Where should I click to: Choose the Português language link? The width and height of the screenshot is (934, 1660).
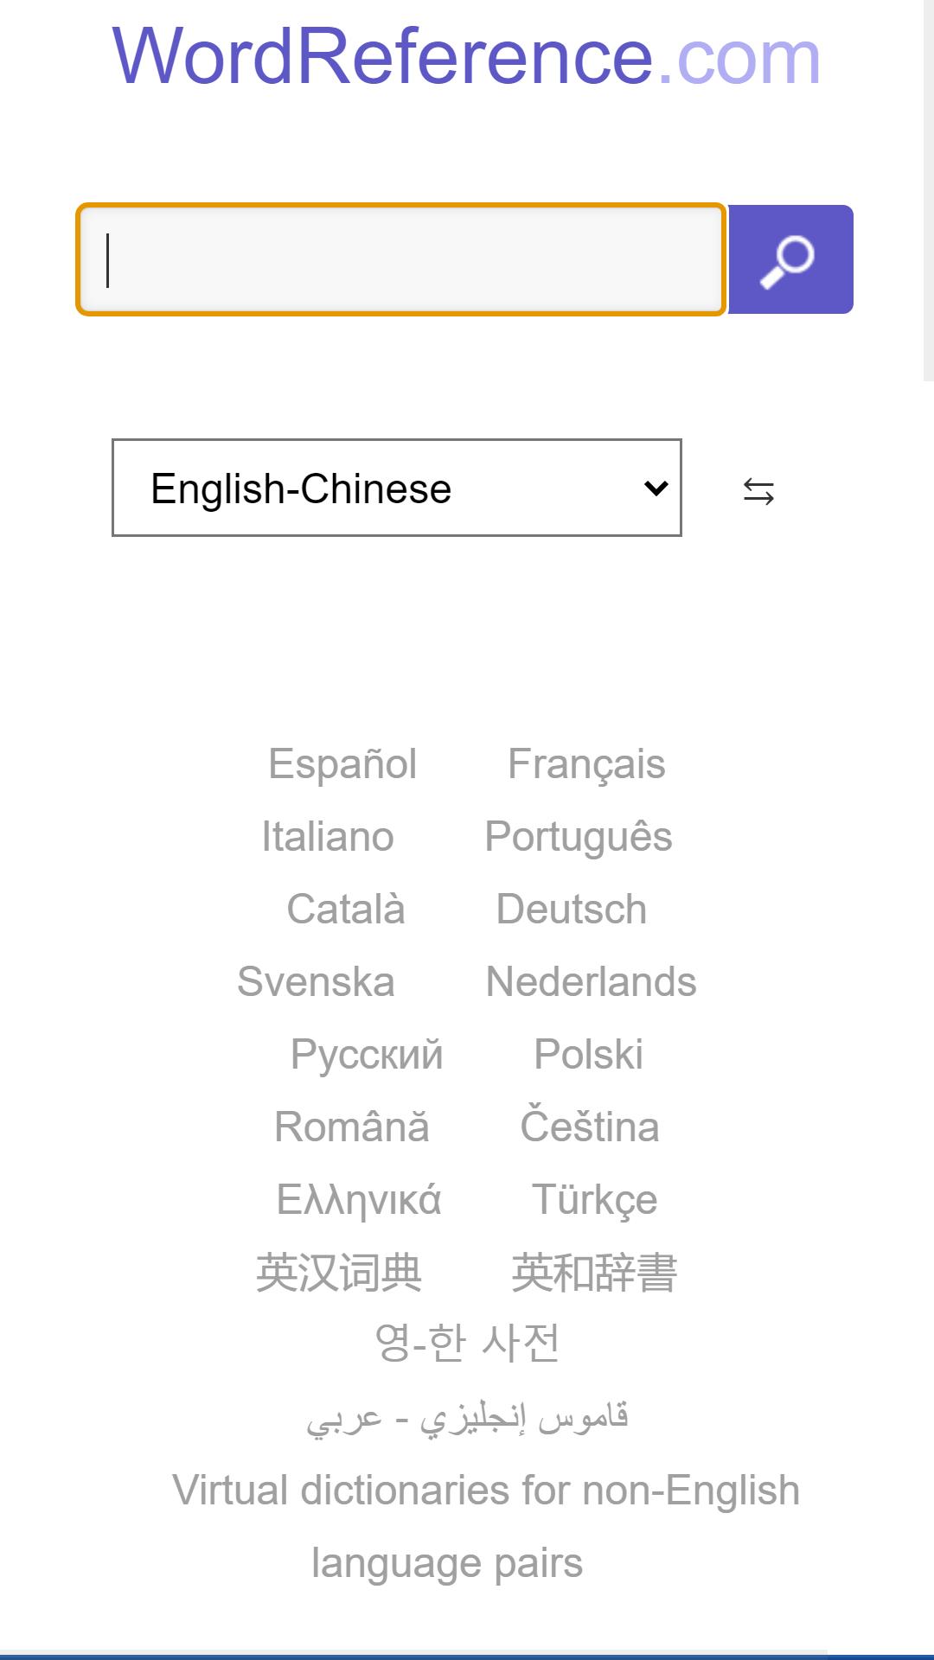579,837
